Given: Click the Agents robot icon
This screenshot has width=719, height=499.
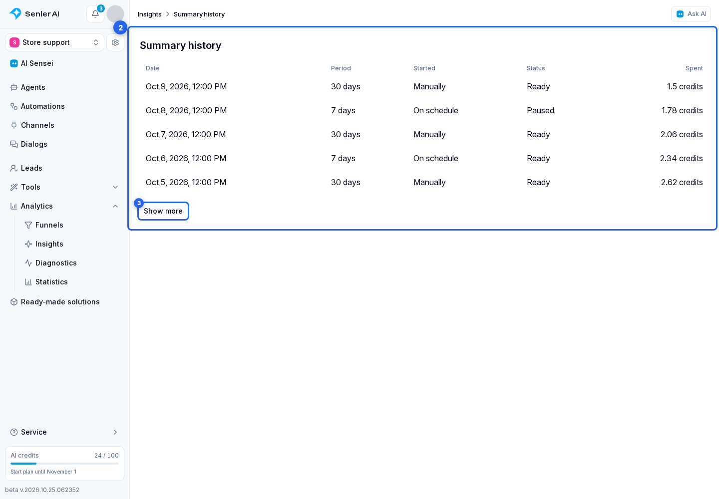Looking at the screenshot, I should coord(14,87).
